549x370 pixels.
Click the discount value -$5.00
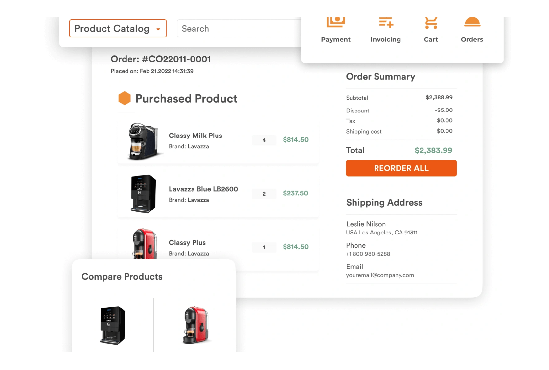click(x=444, y=110)
